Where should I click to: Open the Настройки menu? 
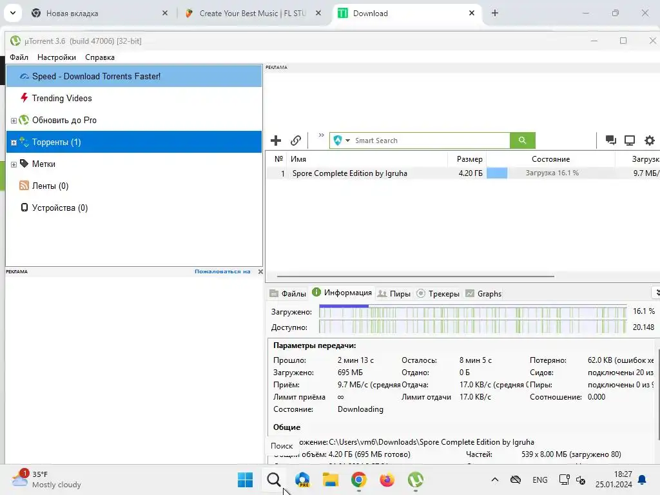pyautogui.click(x=57, y=57)
